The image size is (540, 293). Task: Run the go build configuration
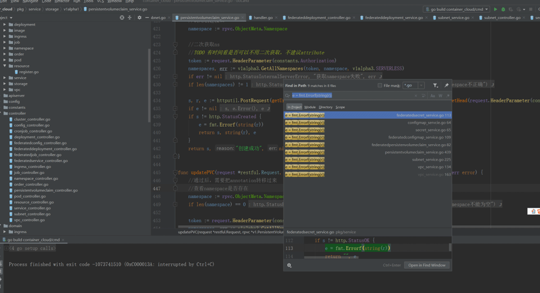pos(496,9)
